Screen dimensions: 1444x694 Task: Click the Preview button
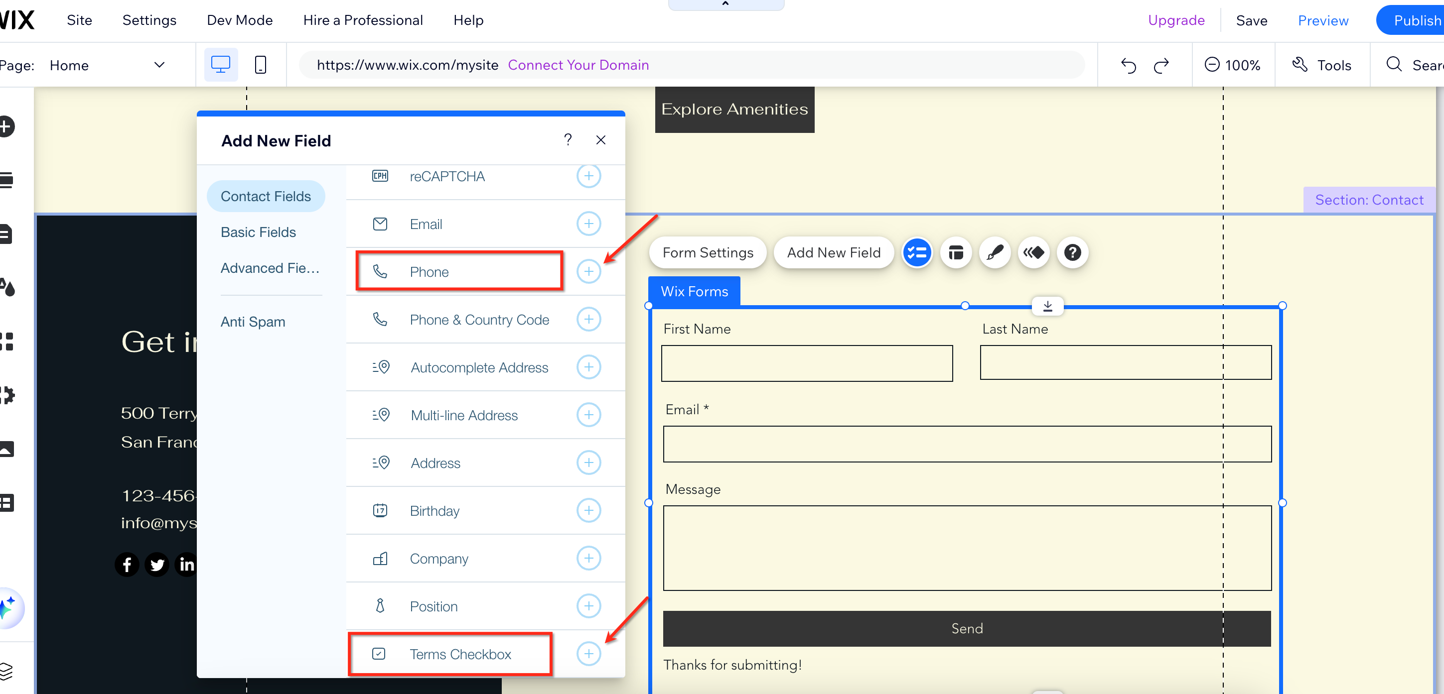point(1323,21)
